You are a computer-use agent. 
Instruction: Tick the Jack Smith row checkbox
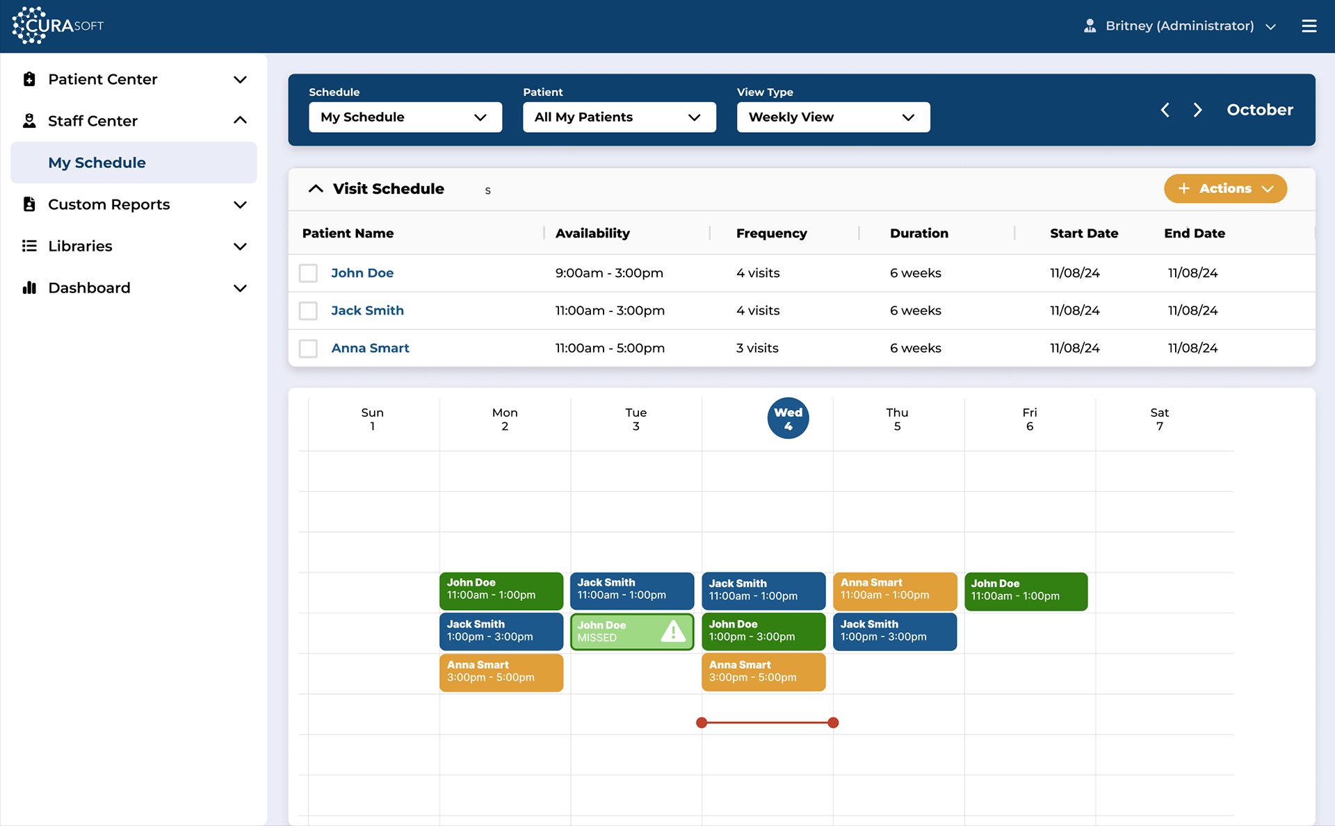pyautogui.click(x=308, y=311)
